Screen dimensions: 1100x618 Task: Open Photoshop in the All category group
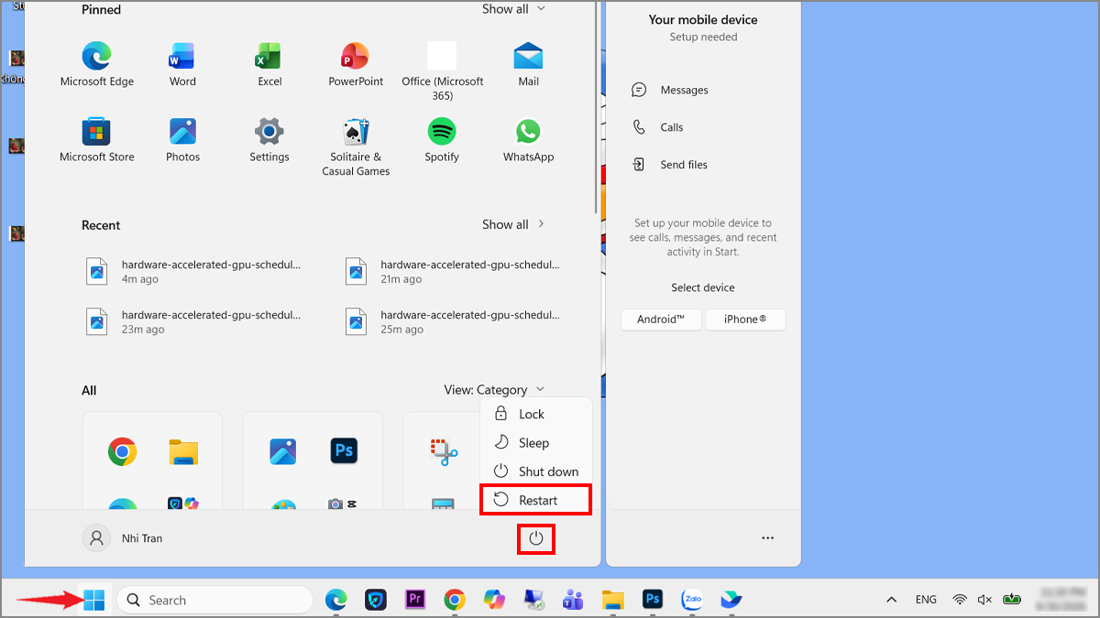pos(344,450)
